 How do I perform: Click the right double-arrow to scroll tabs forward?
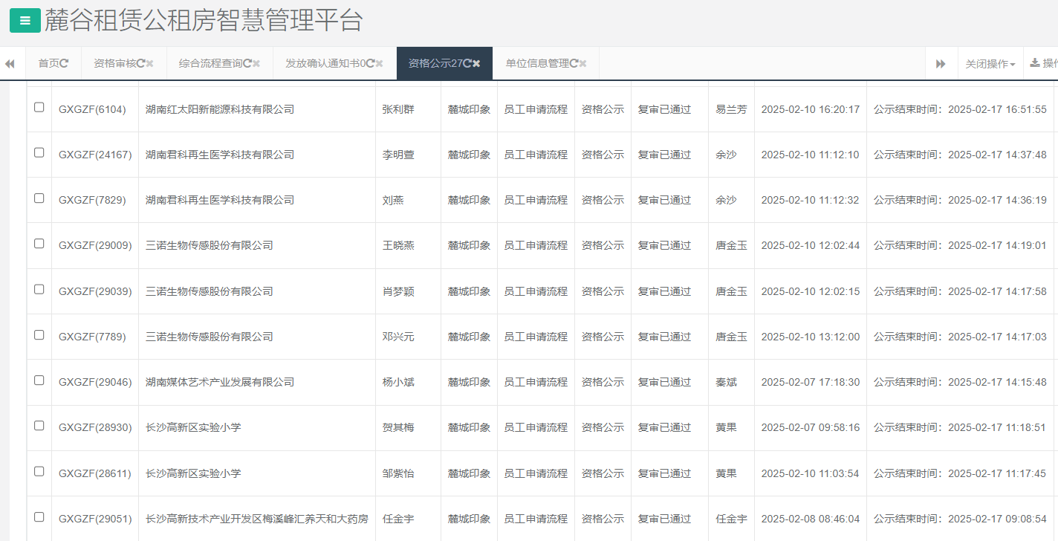coord(941,63)
